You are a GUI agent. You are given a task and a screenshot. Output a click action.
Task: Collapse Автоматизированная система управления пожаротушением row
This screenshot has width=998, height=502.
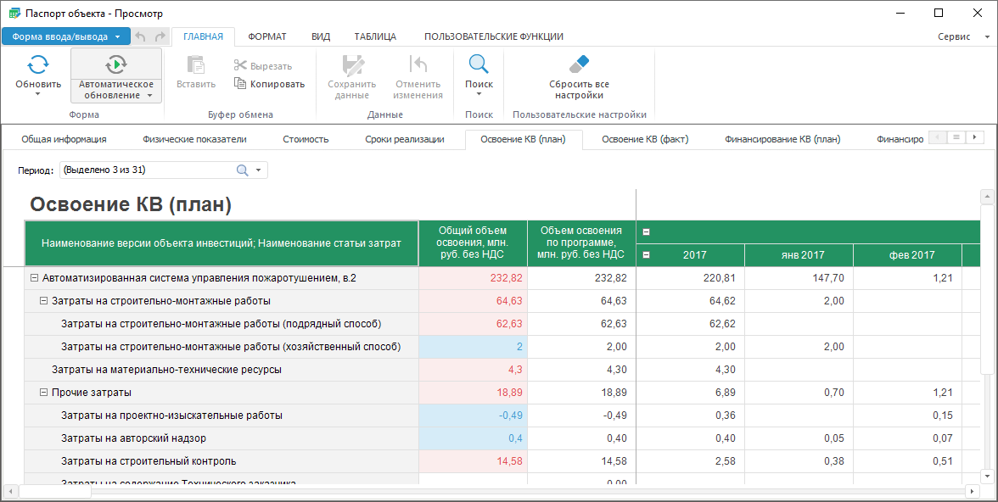click(34, 278)
